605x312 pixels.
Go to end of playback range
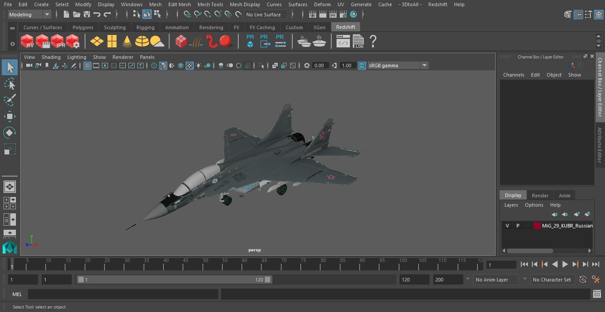coord(596,264)
